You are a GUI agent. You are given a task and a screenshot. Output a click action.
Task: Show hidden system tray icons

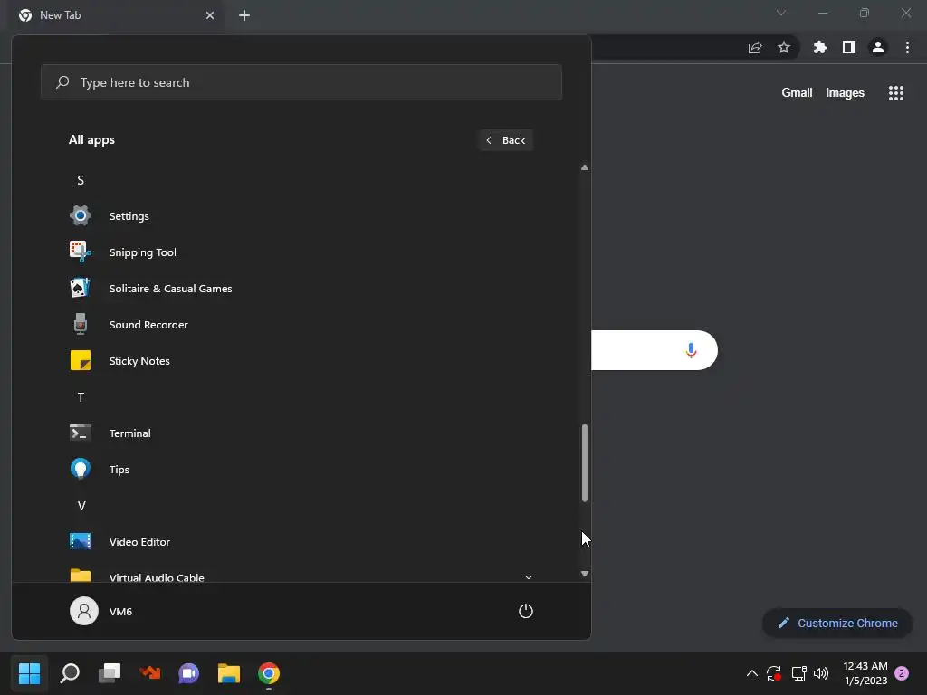[752, 673]
